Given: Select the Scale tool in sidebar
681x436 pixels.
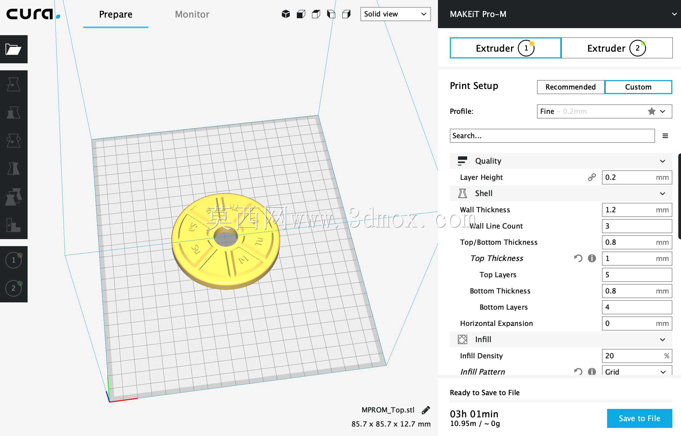Looking at the screenshot, I should click(14, 113).
